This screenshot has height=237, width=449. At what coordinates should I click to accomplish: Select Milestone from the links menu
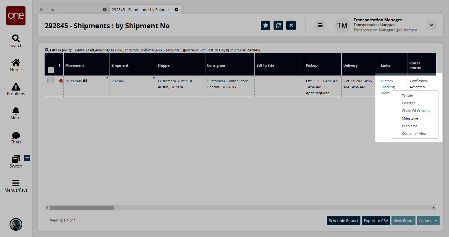[410, 118]
